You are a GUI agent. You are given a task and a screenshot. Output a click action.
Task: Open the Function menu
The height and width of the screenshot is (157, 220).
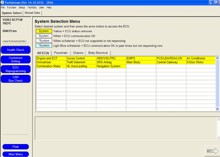click(x=12, y=7)
